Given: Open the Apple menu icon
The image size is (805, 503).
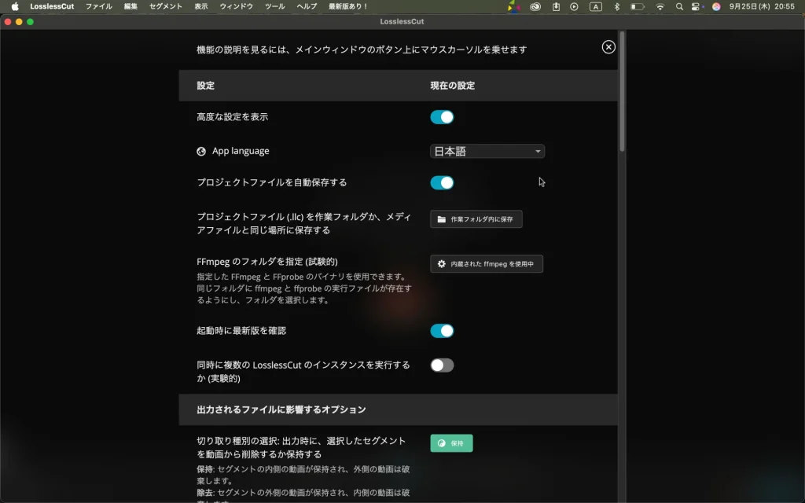Looking at the screenshot, I should click(14, 6).
